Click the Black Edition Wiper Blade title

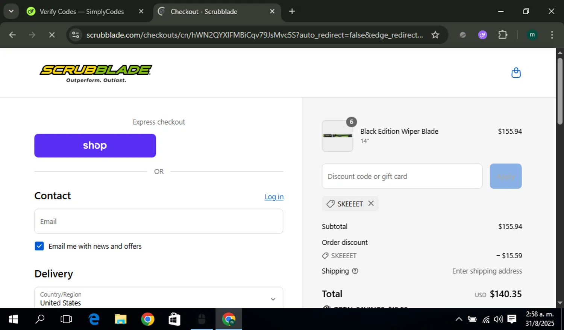(x=399, y=131)
